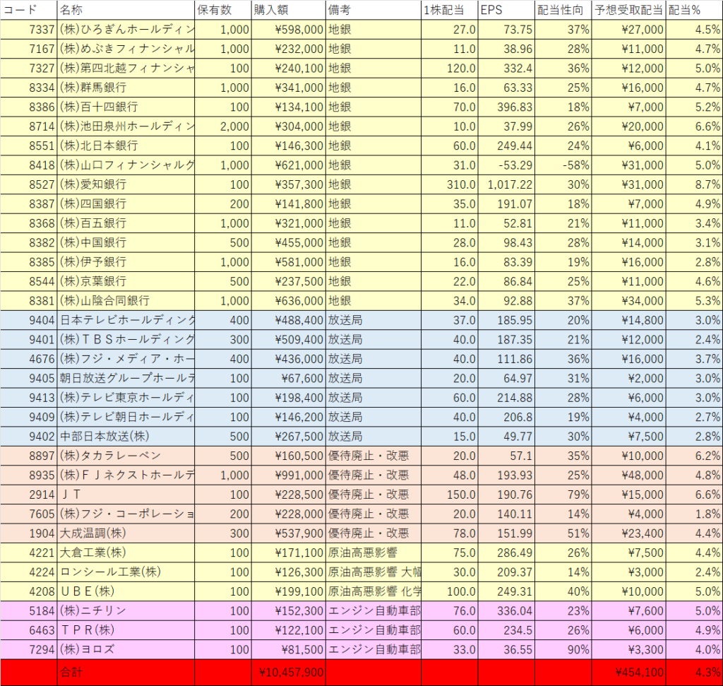Select payout ratio 79%
This screenshot has width=723, height=686.
(578, 495)
